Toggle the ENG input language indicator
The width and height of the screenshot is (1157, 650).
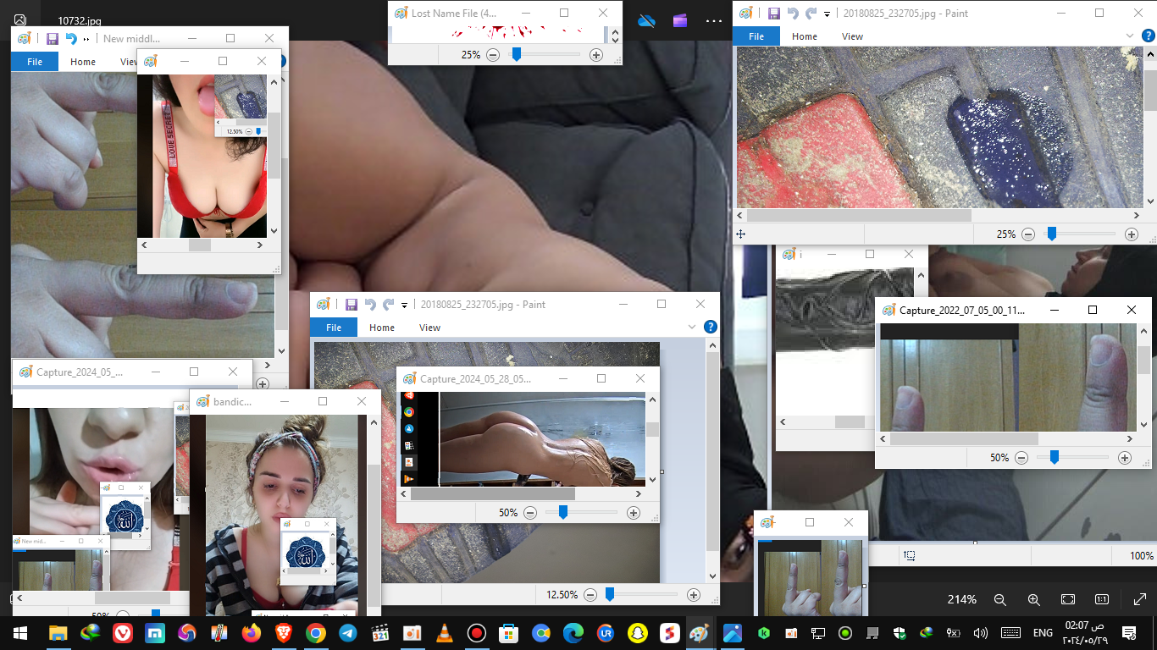(1043, 633)
